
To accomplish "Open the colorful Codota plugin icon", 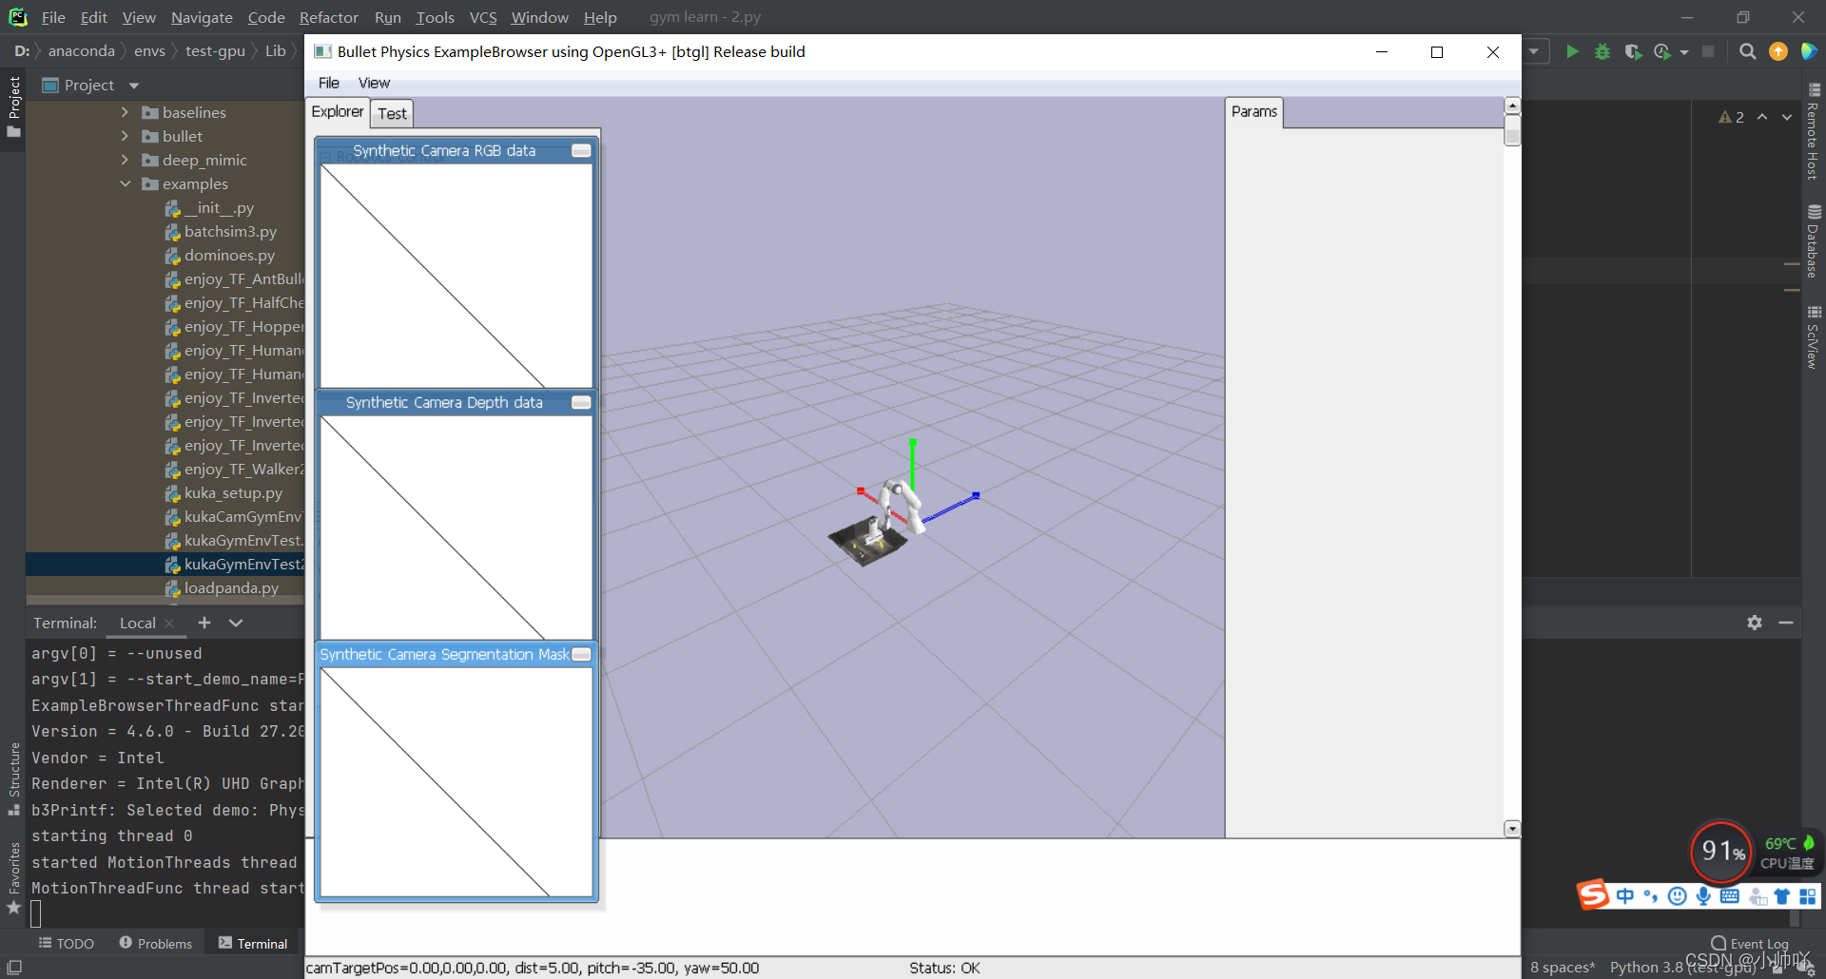I will tap(1809, 51).
